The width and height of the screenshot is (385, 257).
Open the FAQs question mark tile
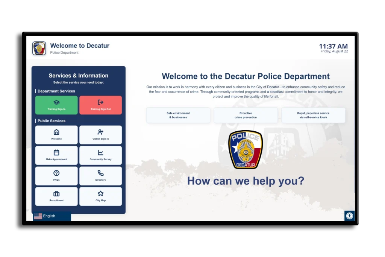pos(56,176)
